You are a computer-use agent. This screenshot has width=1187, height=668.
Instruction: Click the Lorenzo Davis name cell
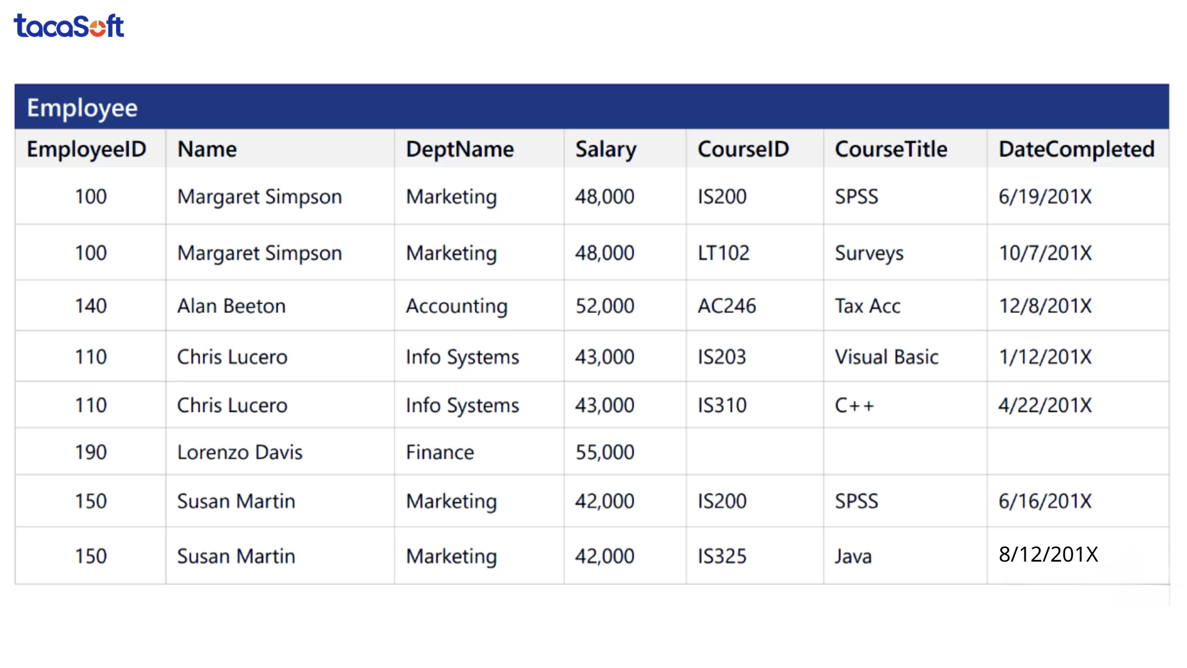pyautogui.click(x=240, y=452)
